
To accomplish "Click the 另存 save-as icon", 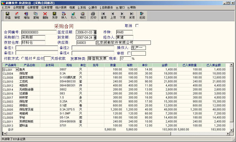I will (55, 15).
